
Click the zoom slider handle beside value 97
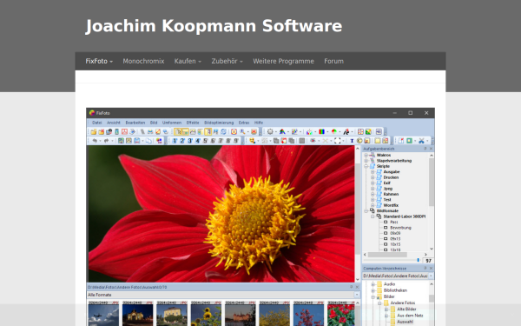(x=418, y=261)
